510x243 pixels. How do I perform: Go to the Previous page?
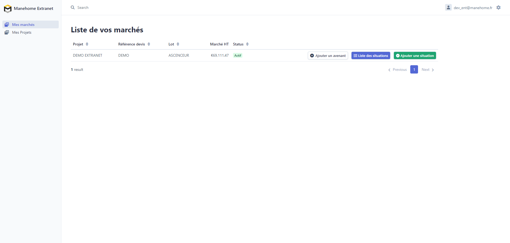(397, 70)
